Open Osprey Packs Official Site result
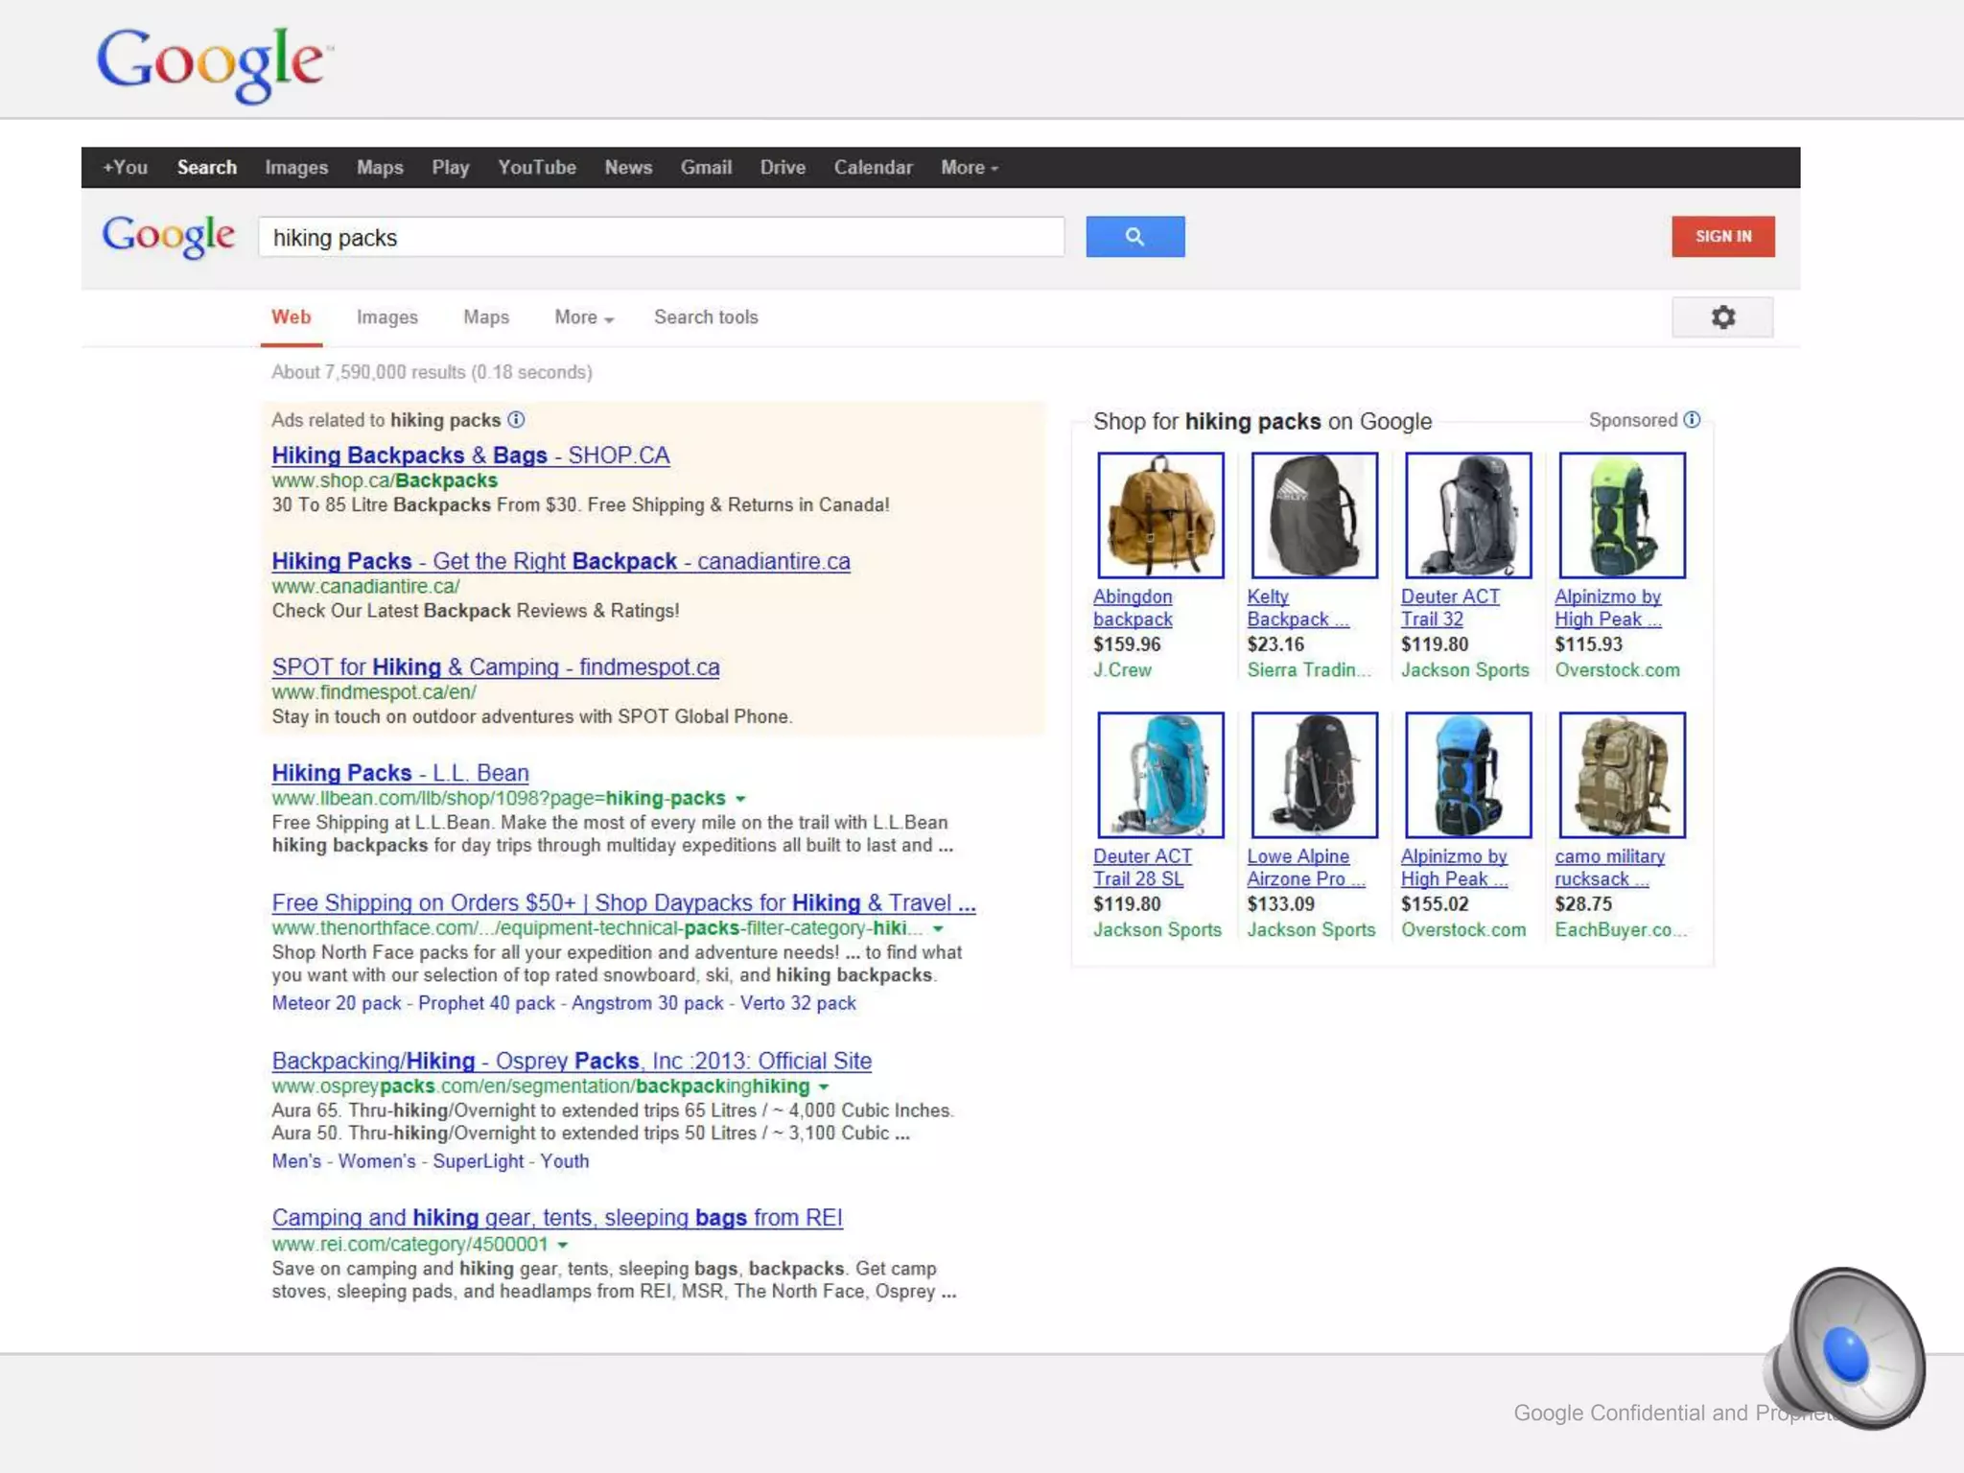This screenshot has width=1964, height=1473. click(x=572, y=1062)
